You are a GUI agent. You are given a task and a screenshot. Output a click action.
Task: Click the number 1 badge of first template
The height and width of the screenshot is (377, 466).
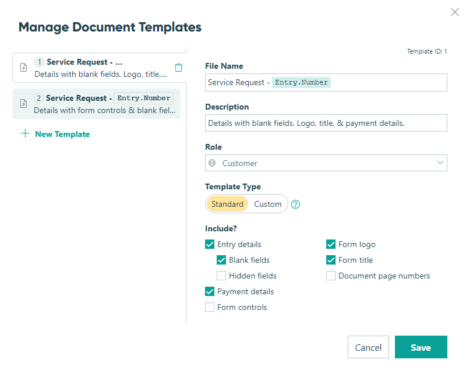[39, 62]
